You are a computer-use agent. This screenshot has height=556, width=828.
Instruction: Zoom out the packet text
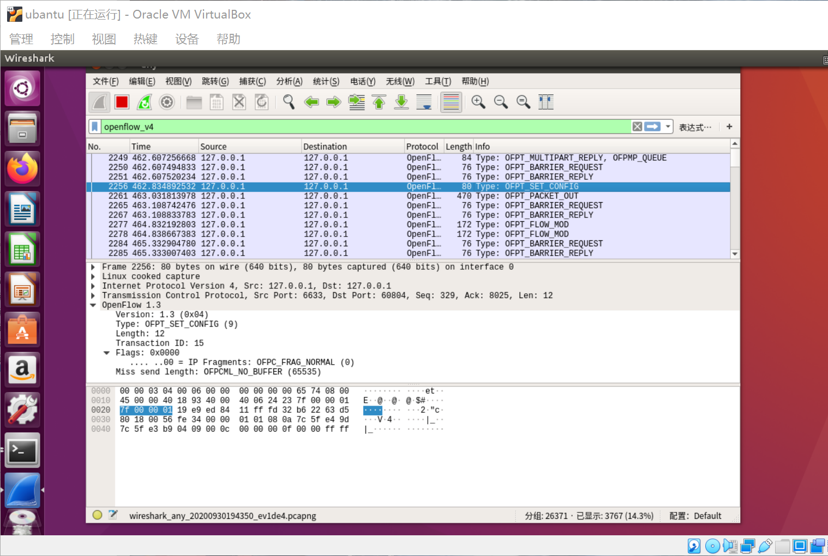pyautogui.click(x=501, y=102)
